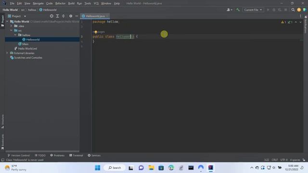Open the terminal app from taskbar
The width and height of the screenshot is (308, 173).
(x=191, y=168)
